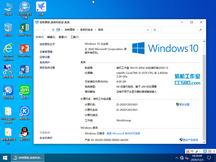Click the muted volume tray icon
216x162 pixels.
pos(187,158)
